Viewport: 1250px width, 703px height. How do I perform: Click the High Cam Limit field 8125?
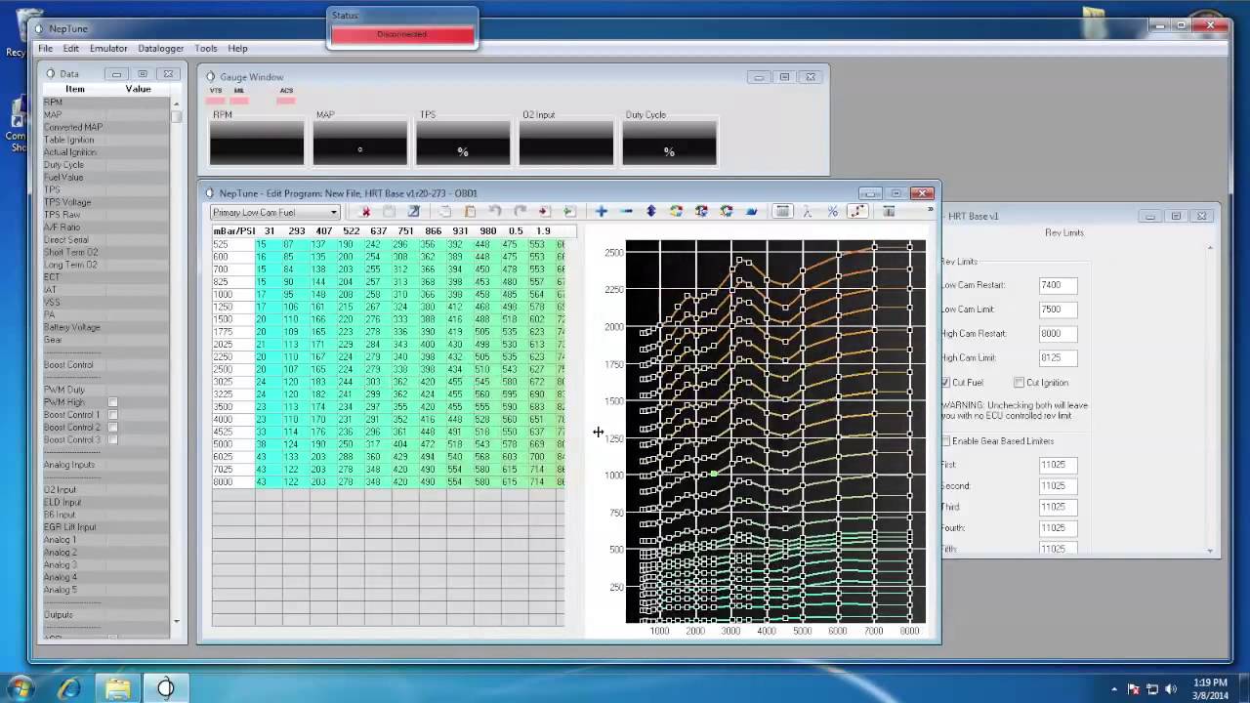1059,358
